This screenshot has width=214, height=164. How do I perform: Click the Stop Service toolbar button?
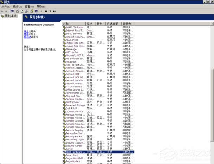[46, 11]
